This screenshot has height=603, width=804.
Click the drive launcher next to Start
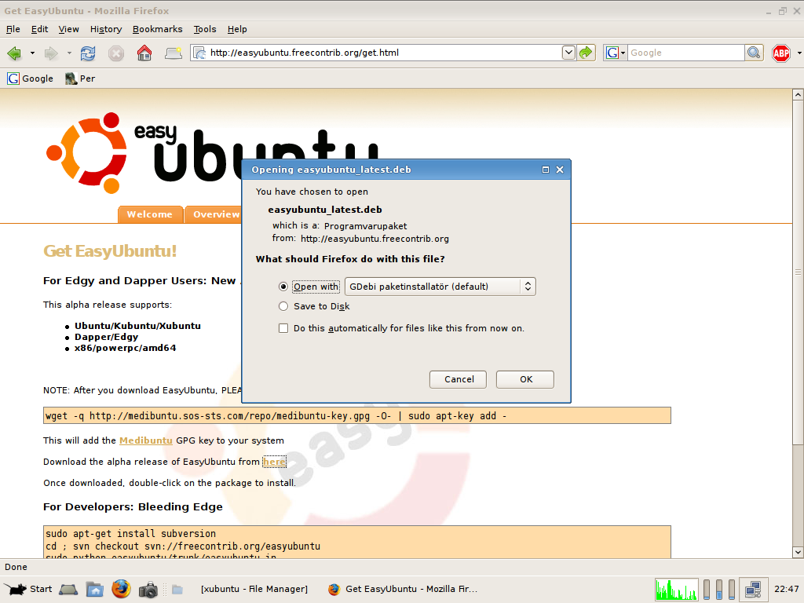[x=68, y=590]
